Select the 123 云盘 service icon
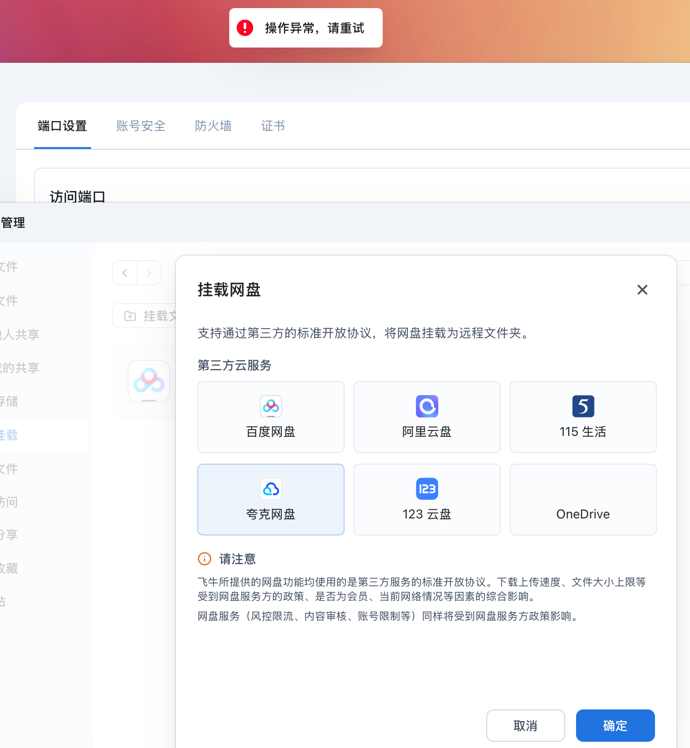This screenshot has height=748, width=690. (427, 489)
